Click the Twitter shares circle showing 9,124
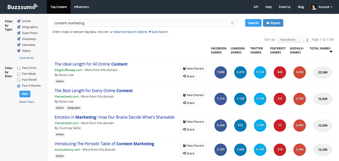Image resolution: width=339 pixels, height=161 pixels. click(x=260, y=72)
